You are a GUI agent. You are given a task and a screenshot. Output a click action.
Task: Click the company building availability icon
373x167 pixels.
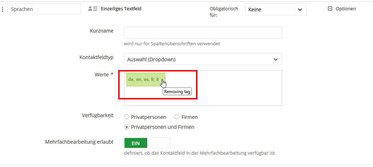click(95, 8)
